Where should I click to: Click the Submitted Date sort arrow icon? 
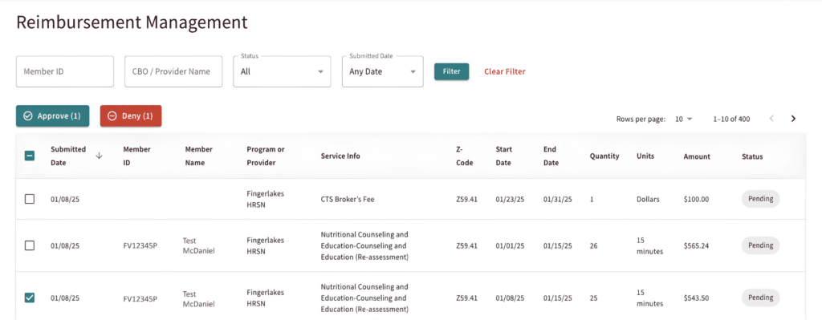tap(99, 156)
